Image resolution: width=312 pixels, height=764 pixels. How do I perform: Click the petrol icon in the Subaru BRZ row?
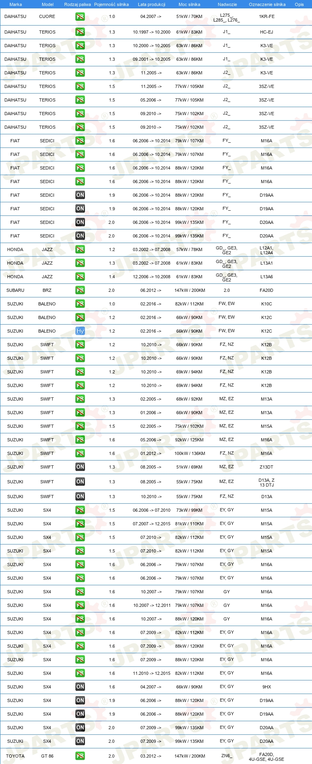[80, 290]
